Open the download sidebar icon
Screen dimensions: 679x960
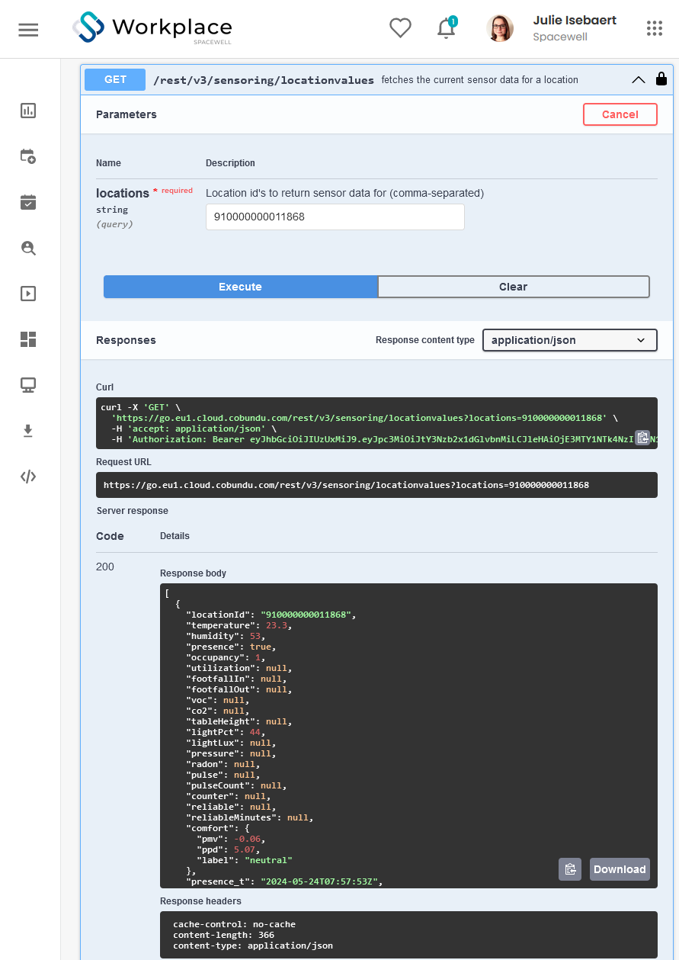28,431
